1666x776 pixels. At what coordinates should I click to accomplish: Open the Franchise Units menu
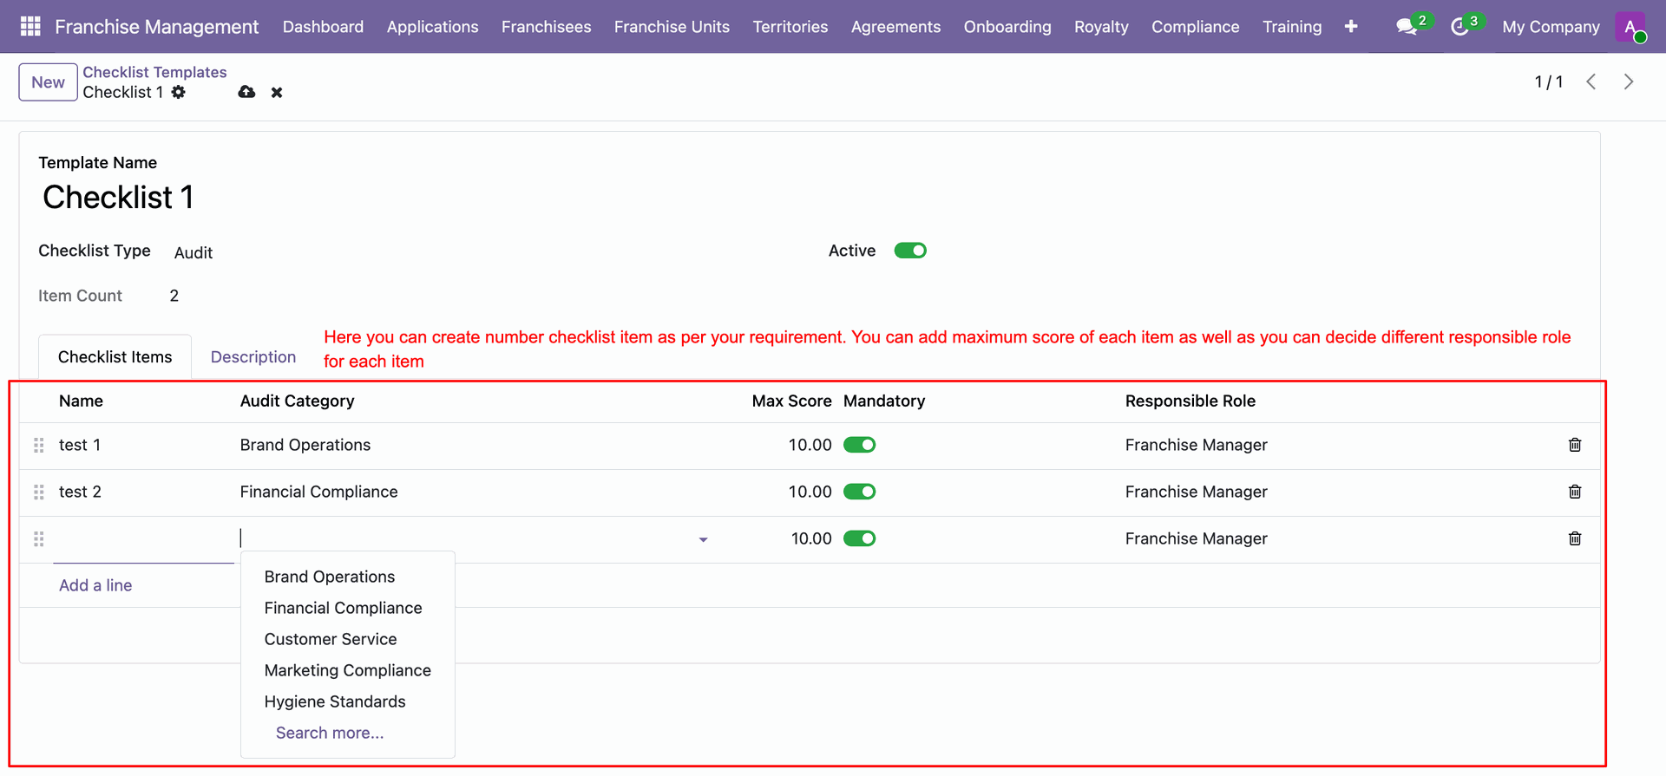(x=672, y=27)
